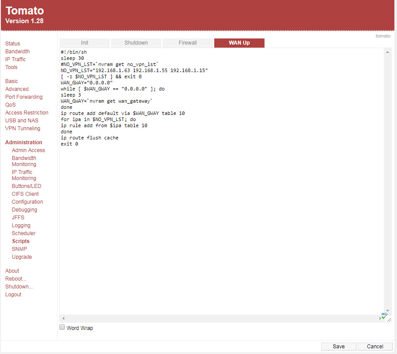This screenshot has height=354, width=397.
Task: Open Logging settings
Action: tap(21, 225)
